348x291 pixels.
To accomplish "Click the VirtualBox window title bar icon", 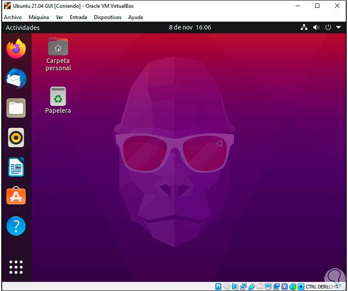I will (x=7, y=6).
